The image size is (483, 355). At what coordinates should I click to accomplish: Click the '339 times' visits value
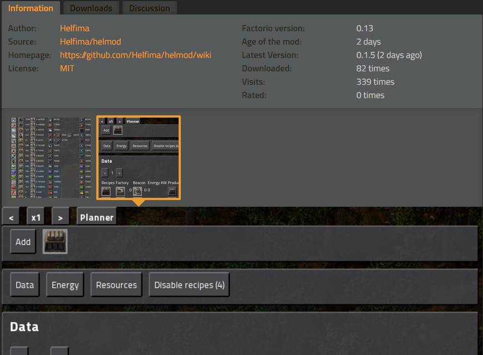point(375,82)
